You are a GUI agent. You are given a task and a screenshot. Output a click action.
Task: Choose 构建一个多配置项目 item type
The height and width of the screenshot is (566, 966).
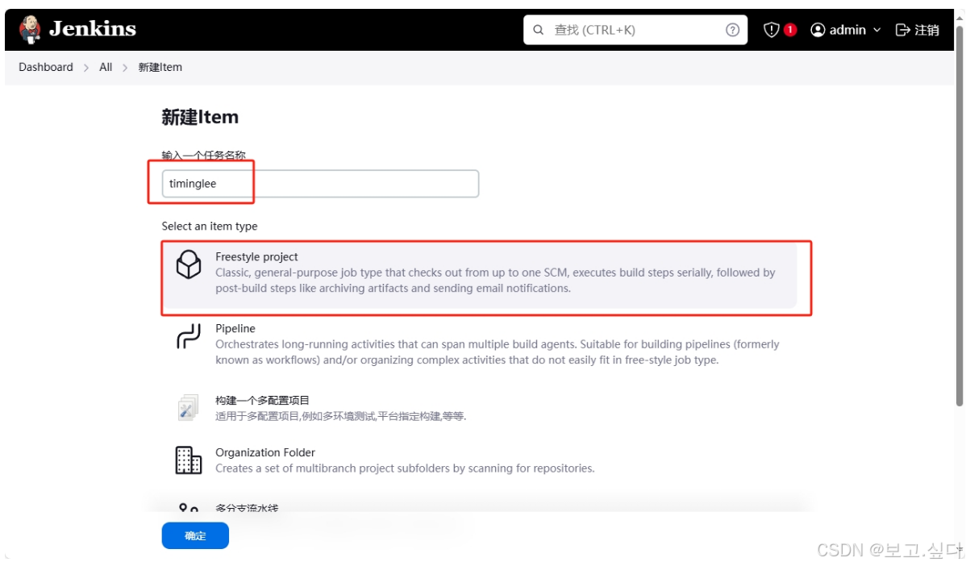click(x=480, y=408)
